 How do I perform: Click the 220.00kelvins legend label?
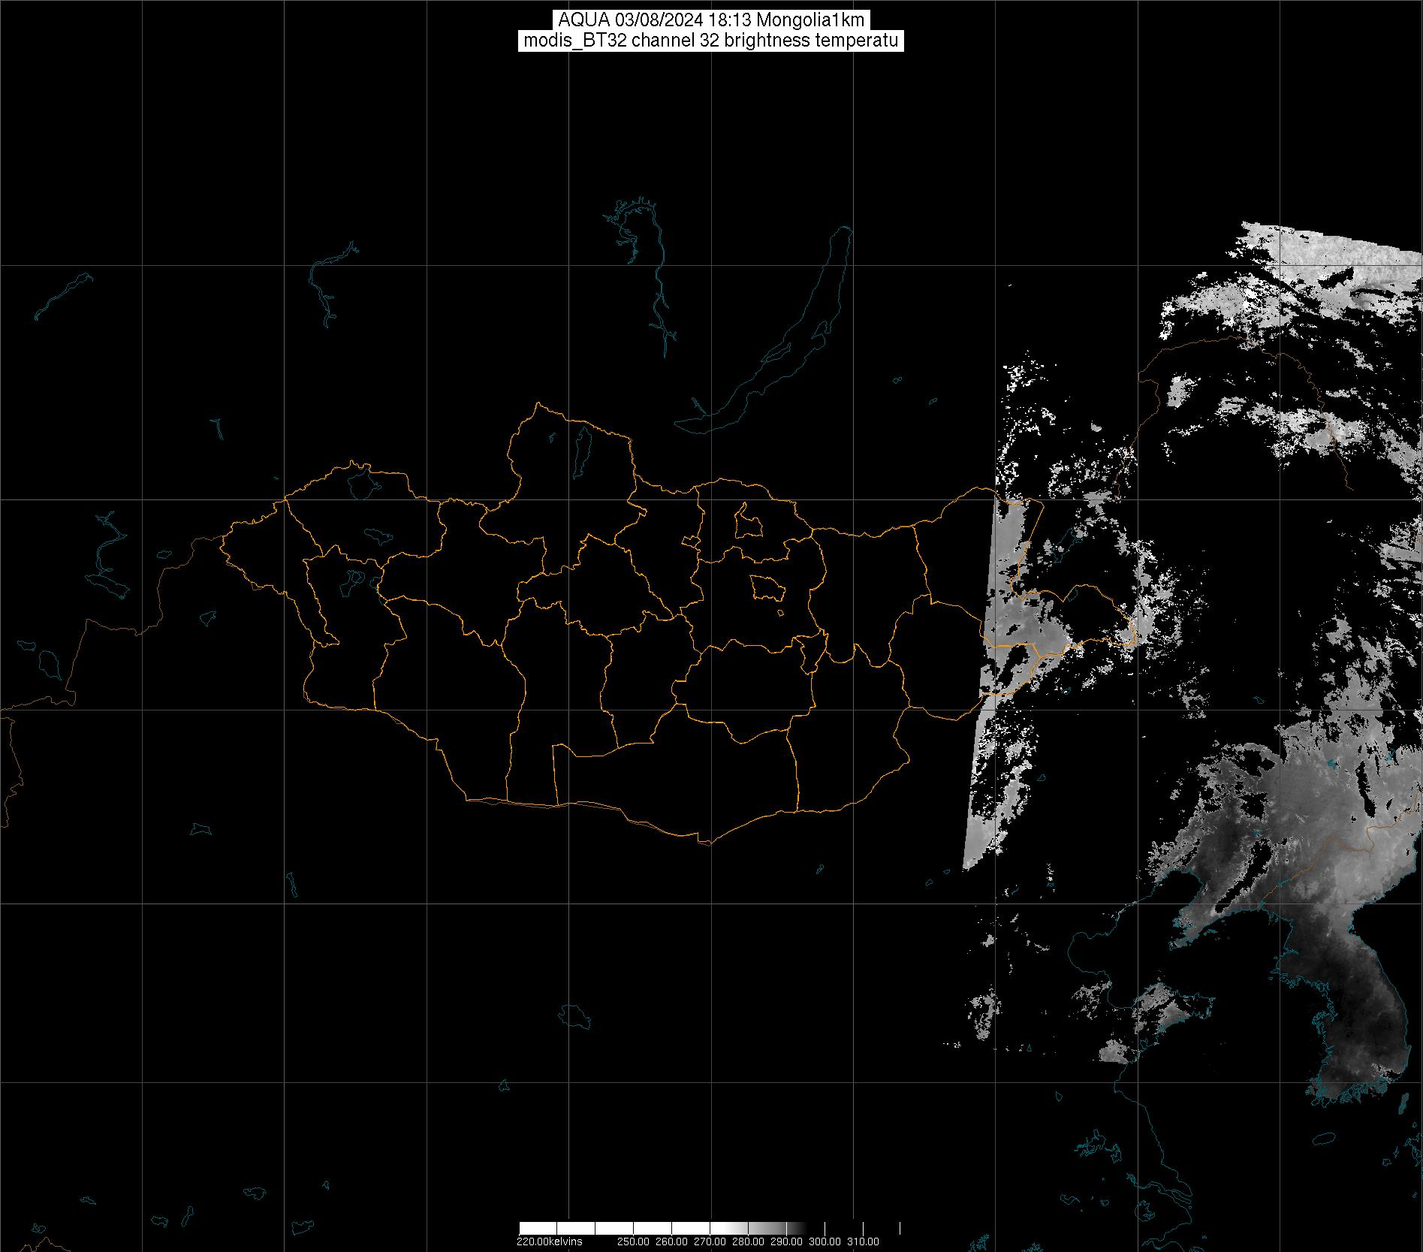[549, 1241]
